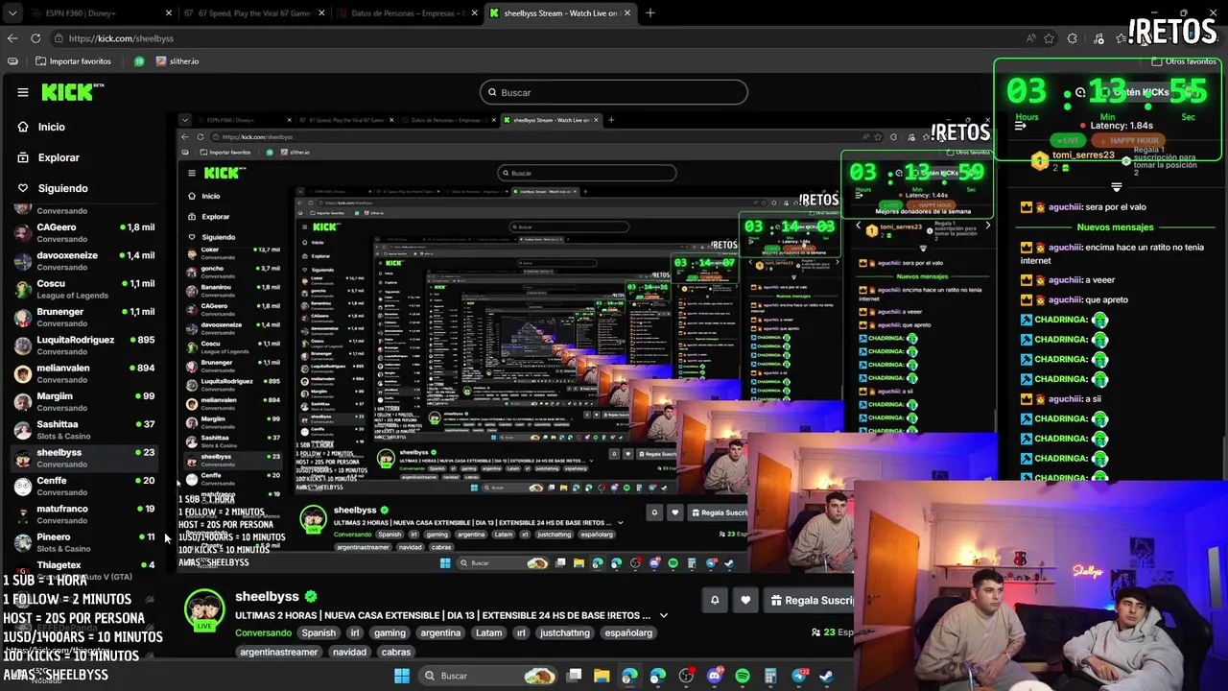The height and width of the screenshot is (691, 1228).
Task: Open Discord from taskbar
Action: click(714, 676)
